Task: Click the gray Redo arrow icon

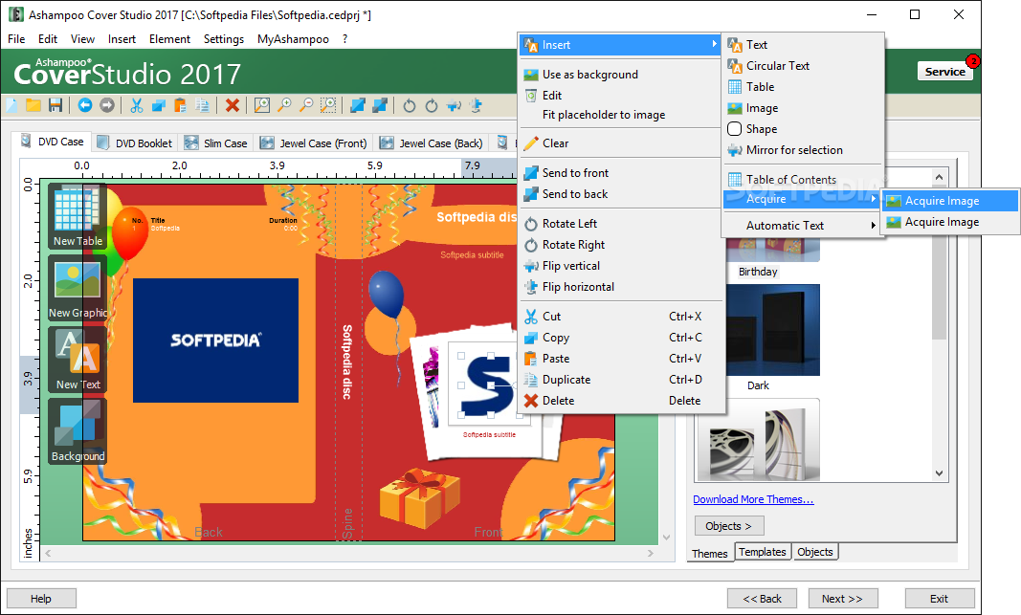Action: (107, 105)
